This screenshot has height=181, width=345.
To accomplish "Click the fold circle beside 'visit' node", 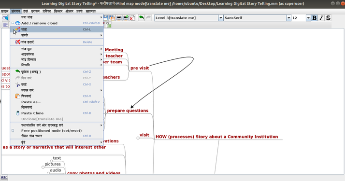I will (x=138, y=138).
